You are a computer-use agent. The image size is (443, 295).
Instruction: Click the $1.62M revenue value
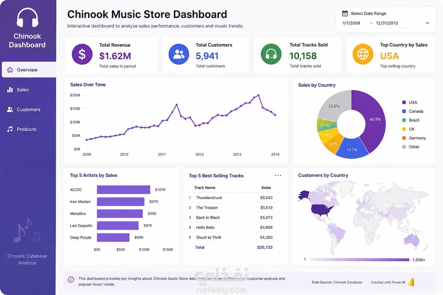click(x=115, y=56)
